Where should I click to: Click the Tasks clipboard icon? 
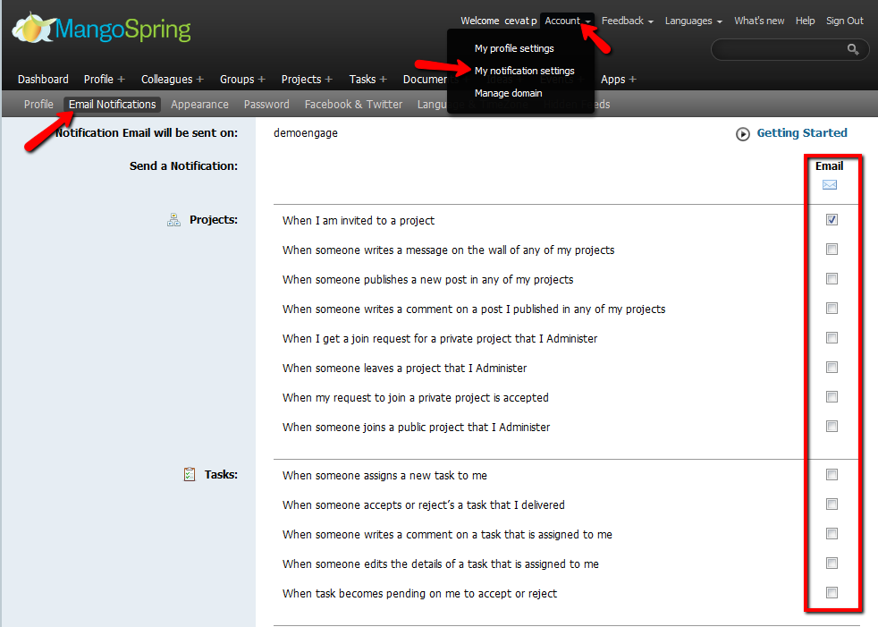point(190,475)
